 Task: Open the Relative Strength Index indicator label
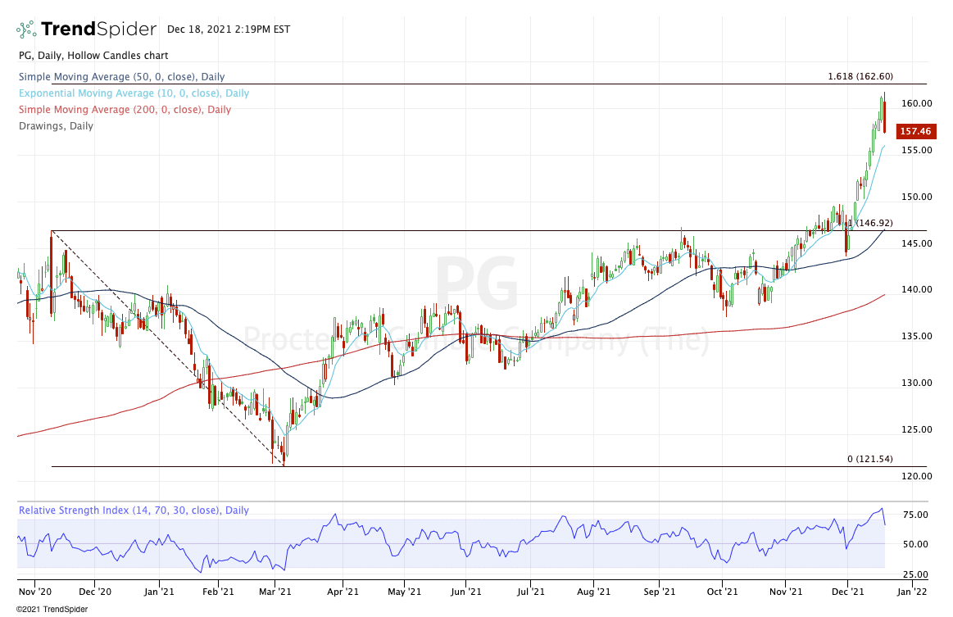tap(134, 510)
